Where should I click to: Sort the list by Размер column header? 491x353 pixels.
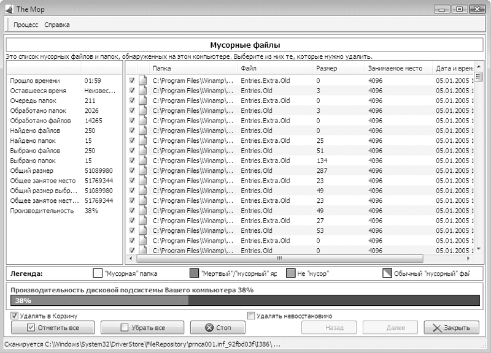pyautogui.click(x=338, y=68)
